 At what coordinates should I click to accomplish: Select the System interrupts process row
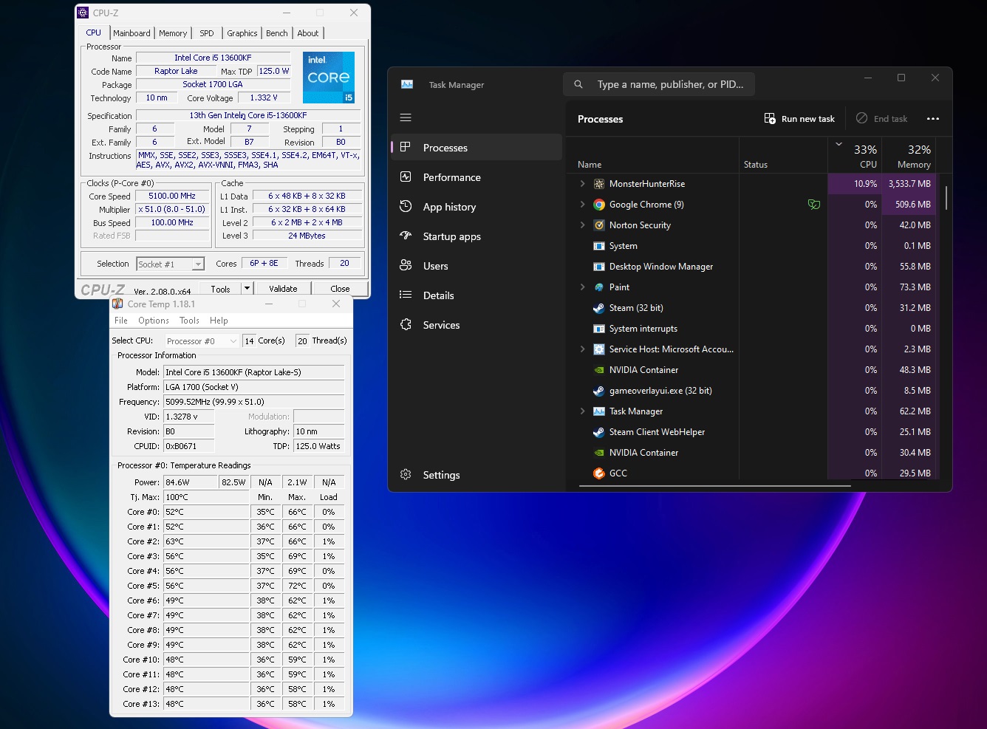pyautogui.click(x=751, y=329)
